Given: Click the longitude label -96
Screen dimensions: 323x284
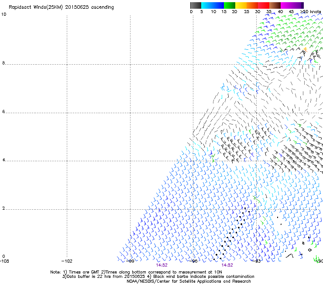Looking at the screenshot, I should (193, 261).
